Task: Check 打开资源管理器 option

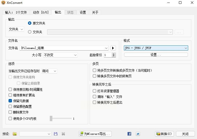Action: [x=94, y=91]
